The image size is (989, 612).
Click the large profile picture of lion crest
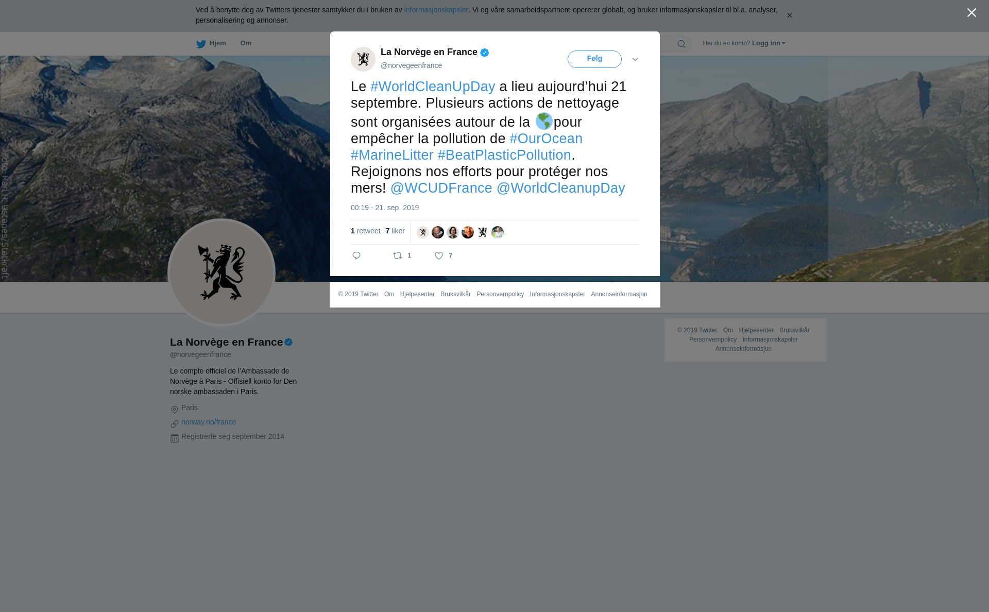pyautogui.click(x=221, y=273)
